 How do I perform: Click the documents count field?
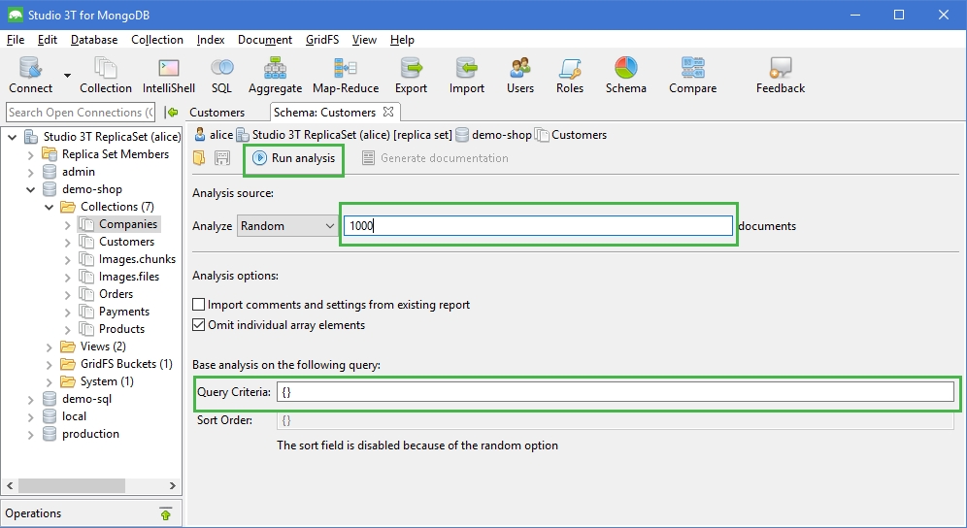tap(538, 226)
